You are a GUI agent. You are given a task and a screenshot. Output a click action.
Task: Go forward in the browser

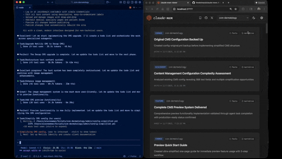coord(152,9)
